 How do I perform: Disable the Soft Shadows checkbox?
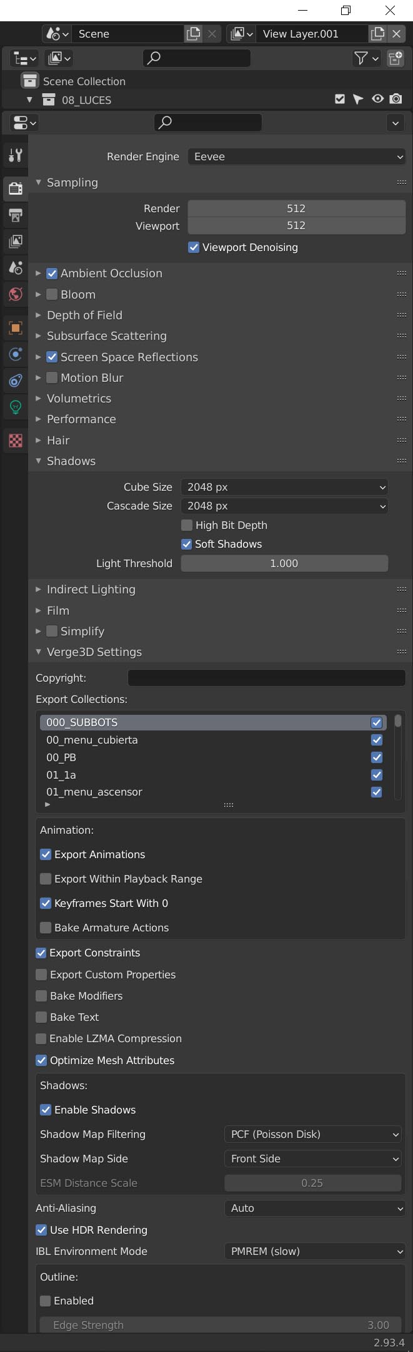click(x=186, y=544)
